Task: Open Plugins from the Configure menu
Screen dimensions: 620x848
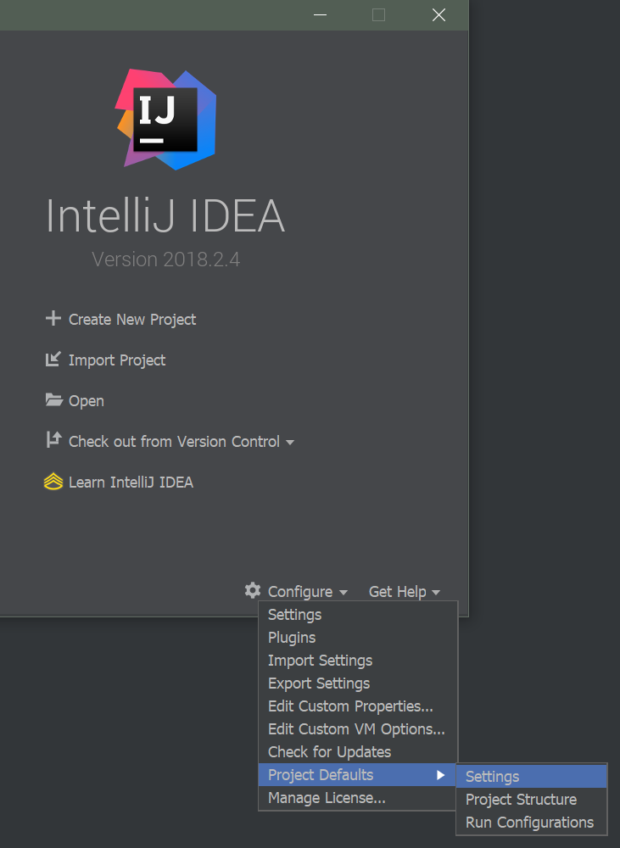Action: [358, 638]
